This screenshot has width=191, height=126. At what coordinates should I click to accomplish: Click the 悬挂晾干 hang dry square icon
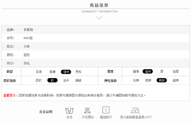[106, 110]
